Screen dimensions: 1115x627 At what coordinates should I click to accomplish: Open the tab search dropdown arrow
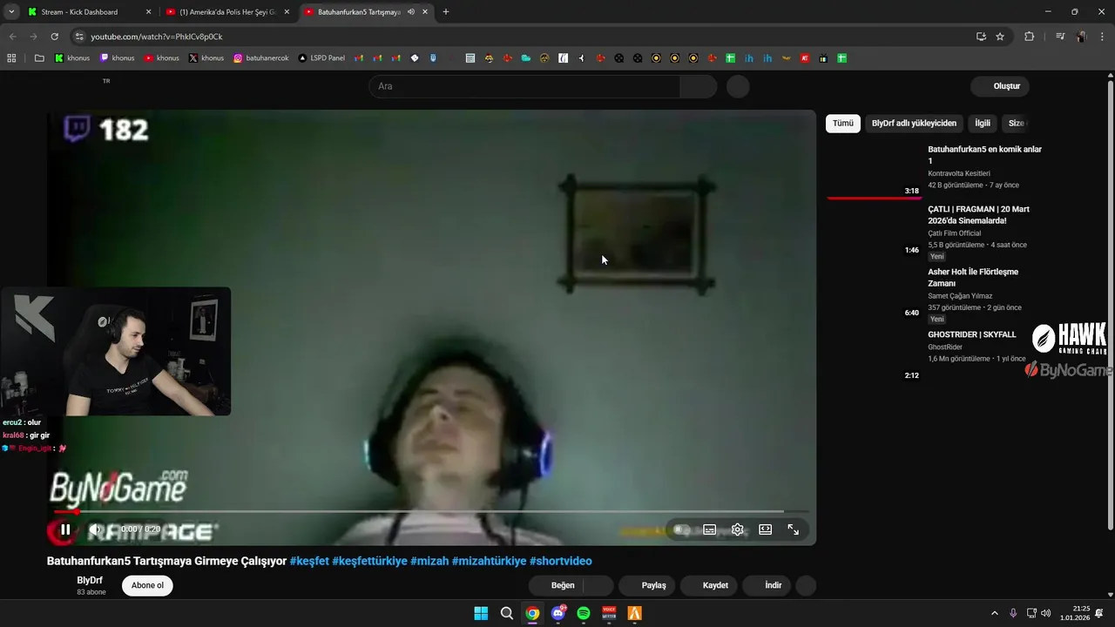pyautogui.click(x=11, y=12)
